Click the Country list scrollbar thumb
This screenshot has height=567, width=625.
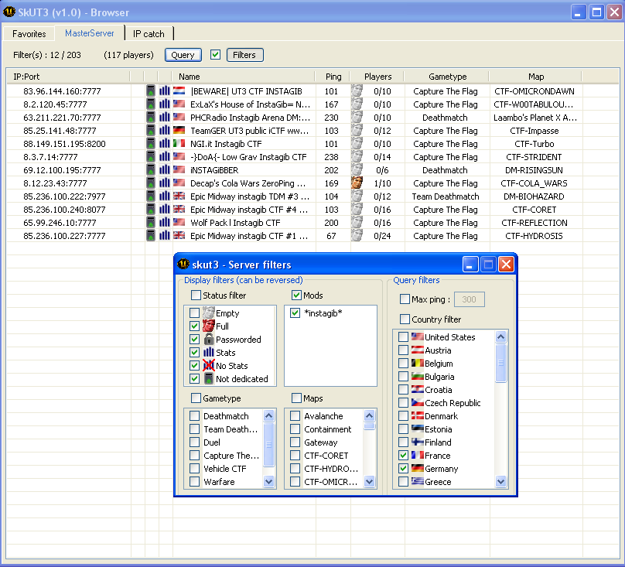pos(501,363)
